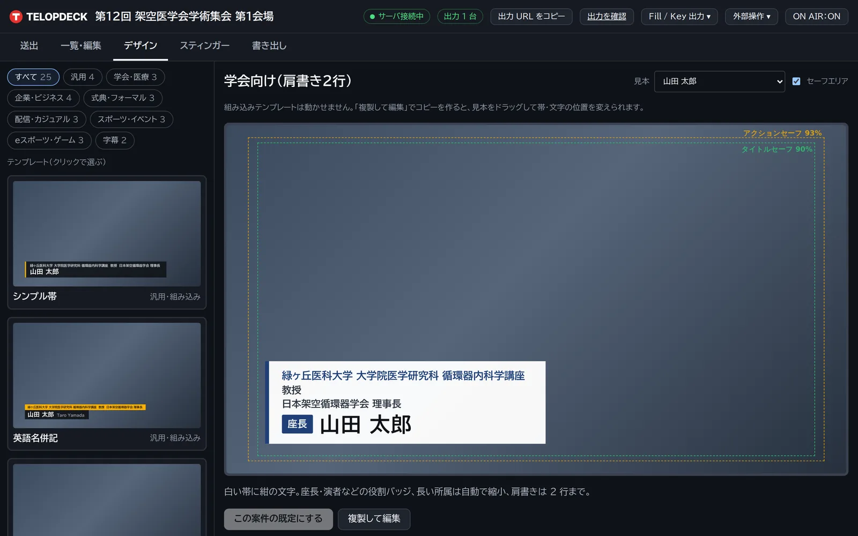
Task: Click the 座長 role badge in preview
Action: 297,424
